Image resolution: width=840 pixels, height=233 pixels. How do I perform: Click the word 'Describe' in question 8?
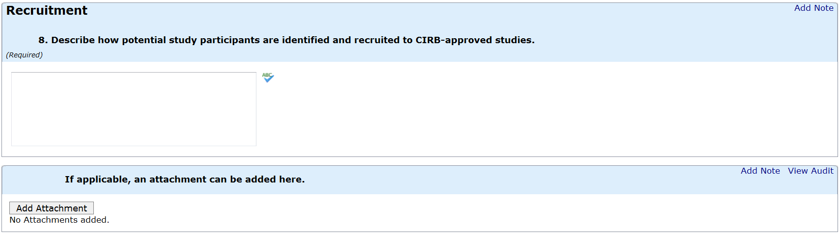(x=73, y=40)
